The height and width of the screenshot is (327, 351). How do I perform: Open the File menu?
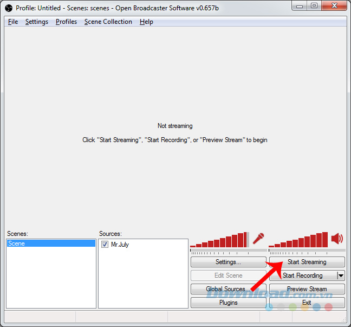pyautogui.click(x=13, y=22)
